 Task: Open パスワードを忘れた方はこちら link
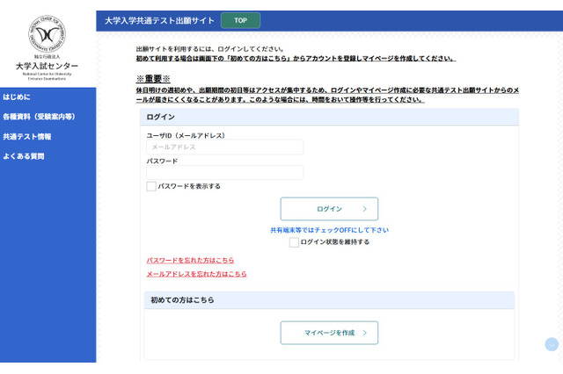click(190, 260)
